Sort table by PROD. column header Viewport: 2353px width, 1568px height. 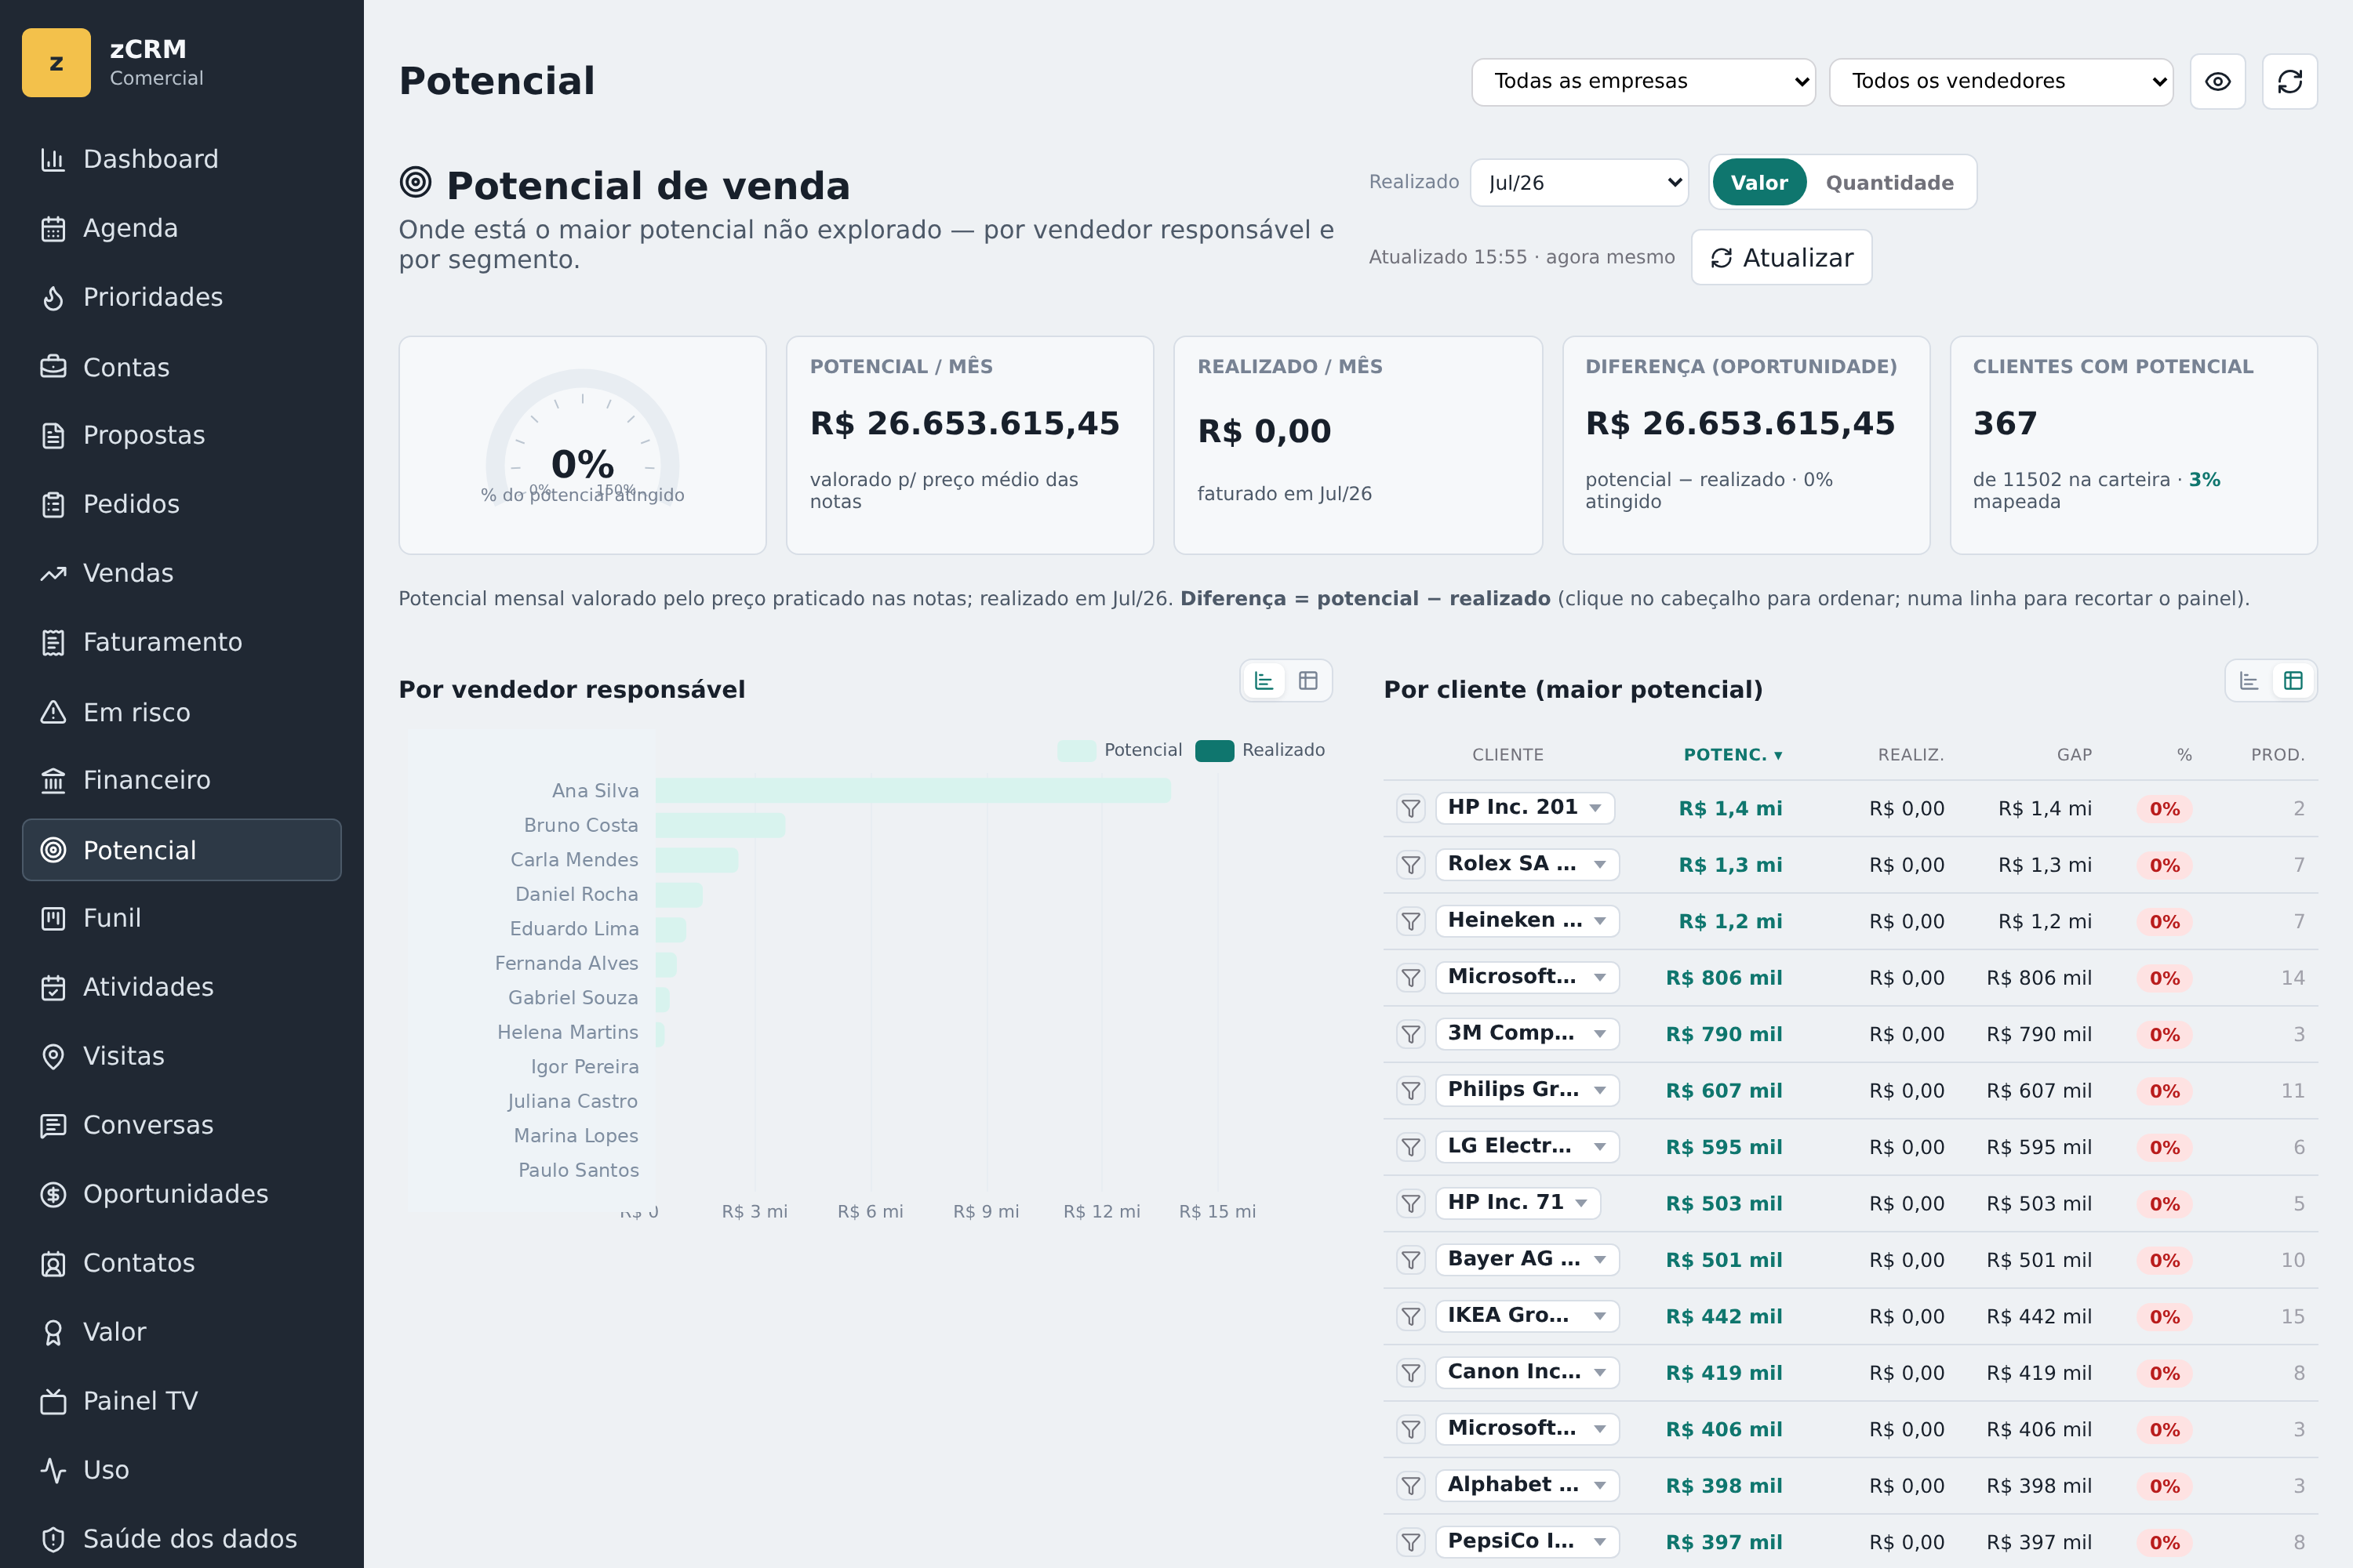[x=2277, y=755]
